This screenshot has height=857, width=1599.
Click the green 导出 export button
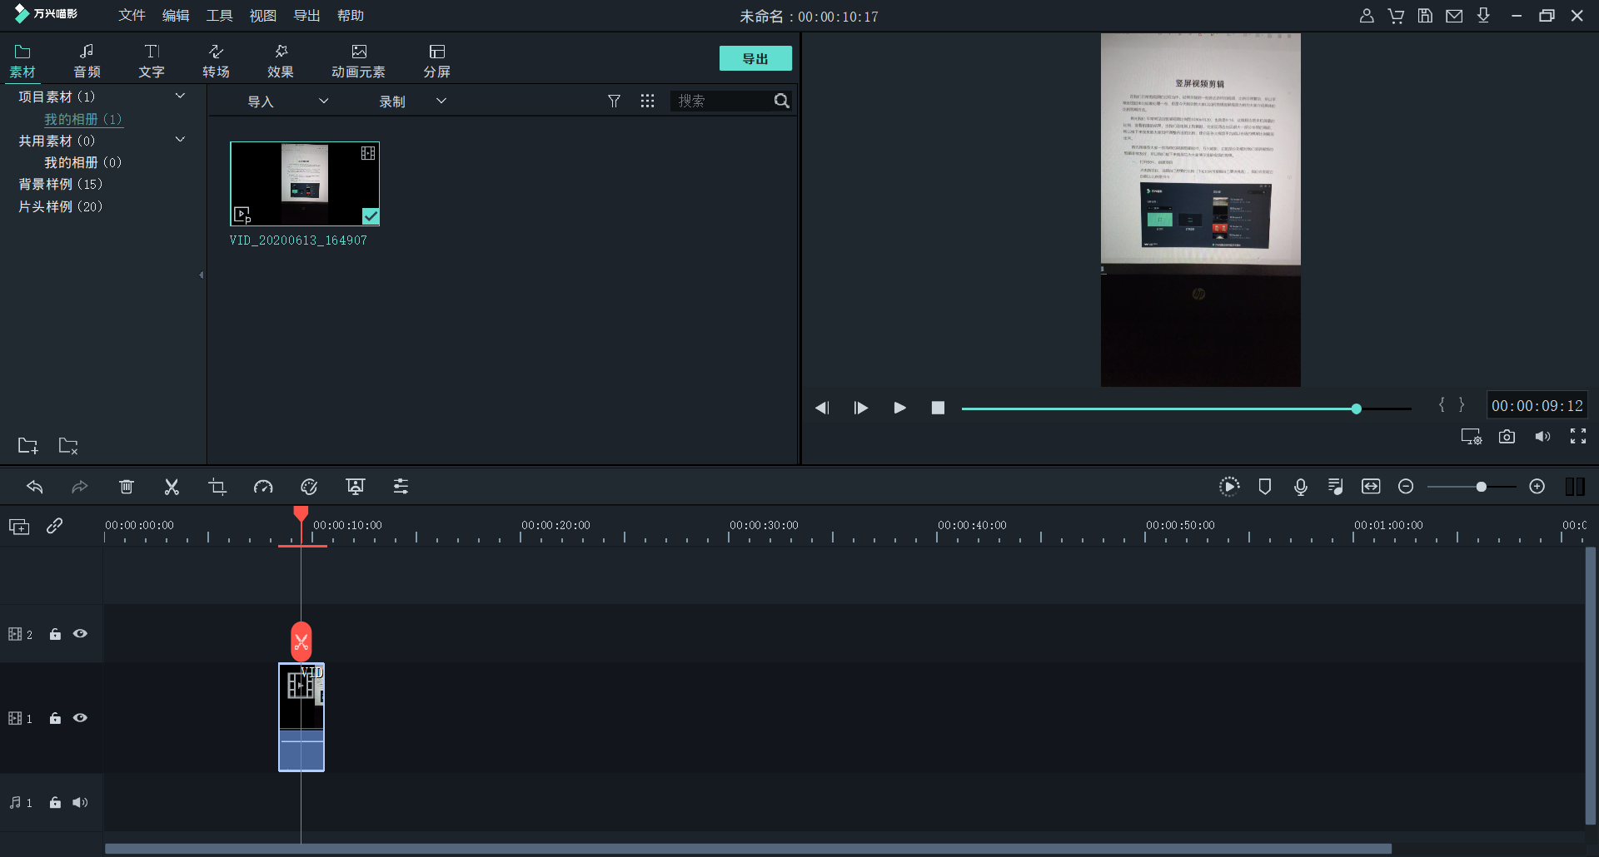point(755,59)
